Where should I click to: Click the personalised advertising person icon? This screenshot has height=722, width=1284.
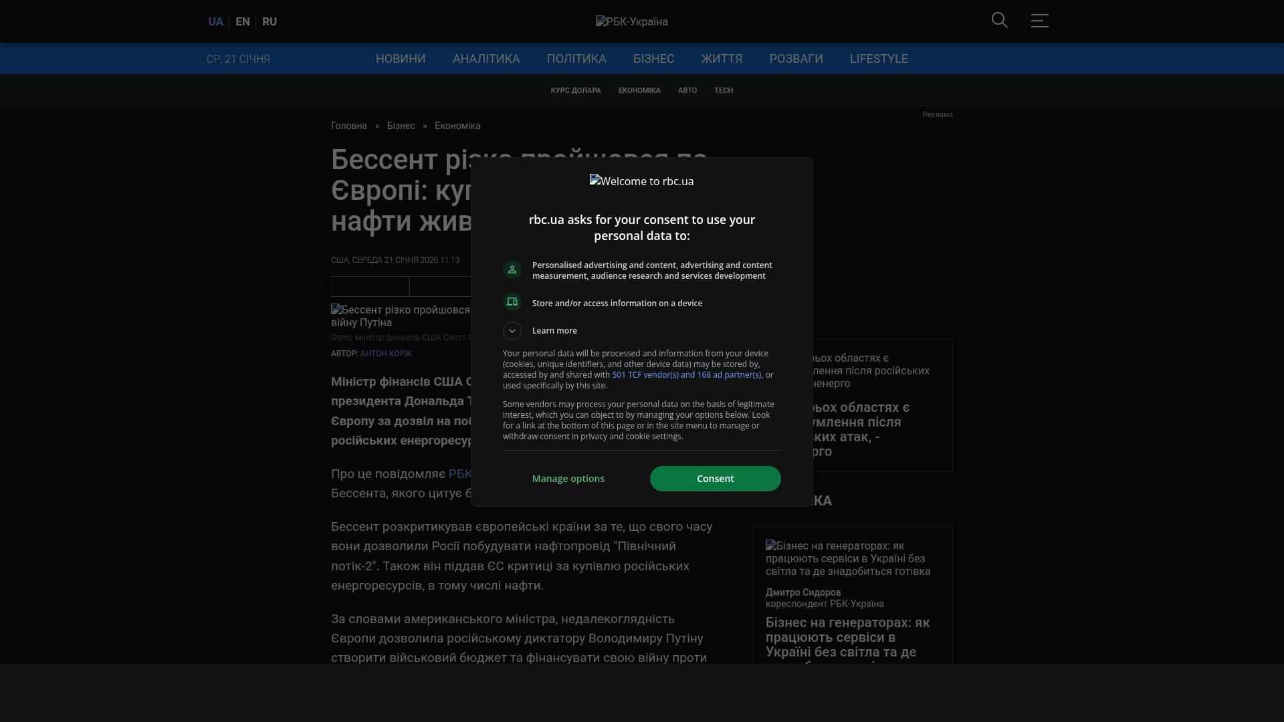pos(512,269)
